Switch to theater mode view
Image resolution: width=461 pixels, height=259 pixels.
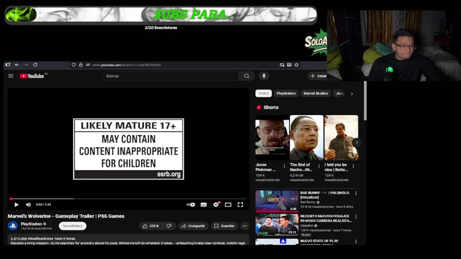point(228,204)
